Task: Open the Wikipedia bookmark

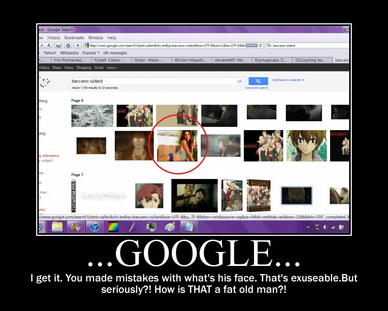Action: pyautogui.click(x=69, y=53)
